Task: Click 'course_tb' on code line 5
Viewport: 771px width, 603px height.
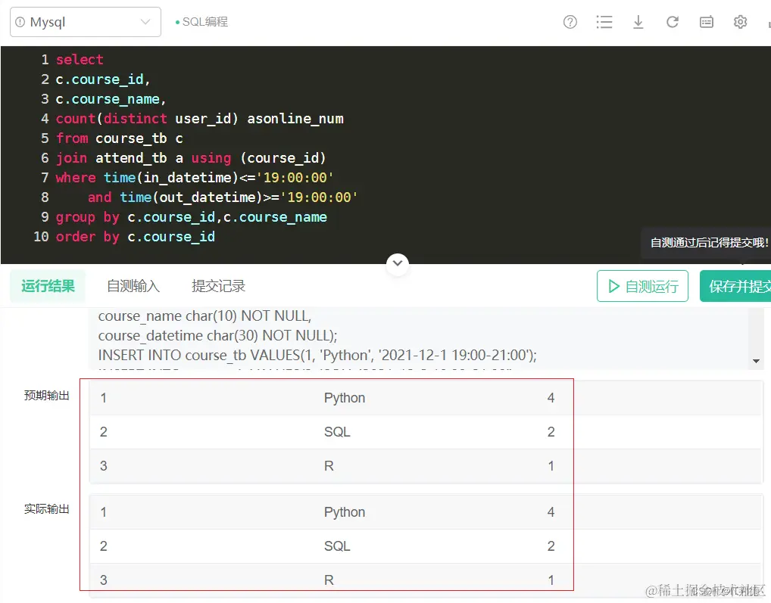Action: coord(131,138)
